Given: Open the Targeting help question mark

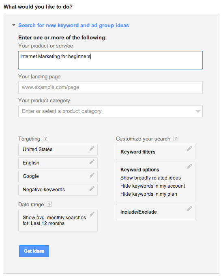Looking at the screenshot, I should [46, 138].
